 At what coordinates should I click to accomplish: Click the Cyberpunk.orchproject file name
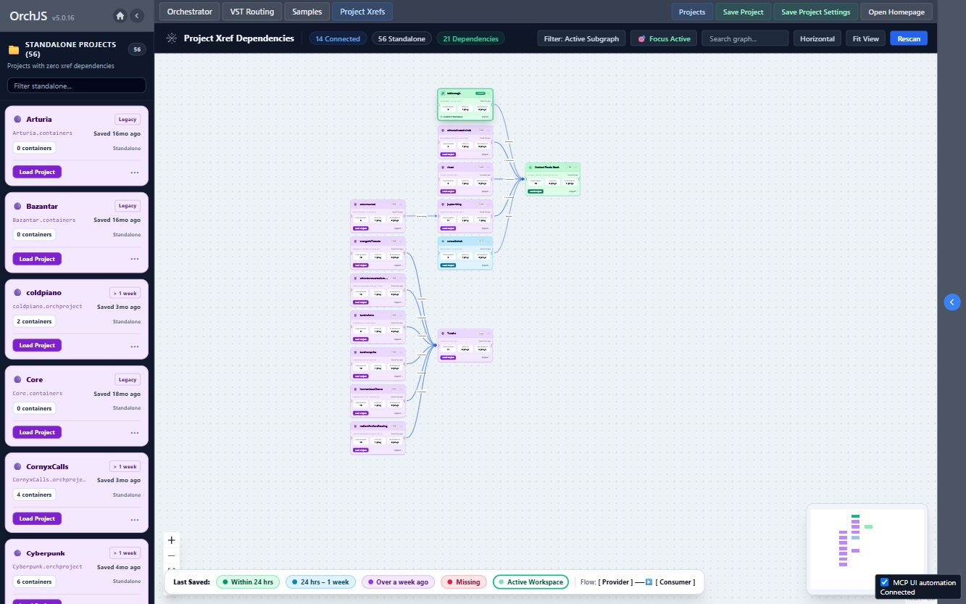click(47, 567)
